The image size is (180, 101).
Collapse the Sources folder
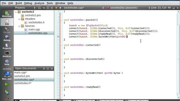(x=19, y=26)
